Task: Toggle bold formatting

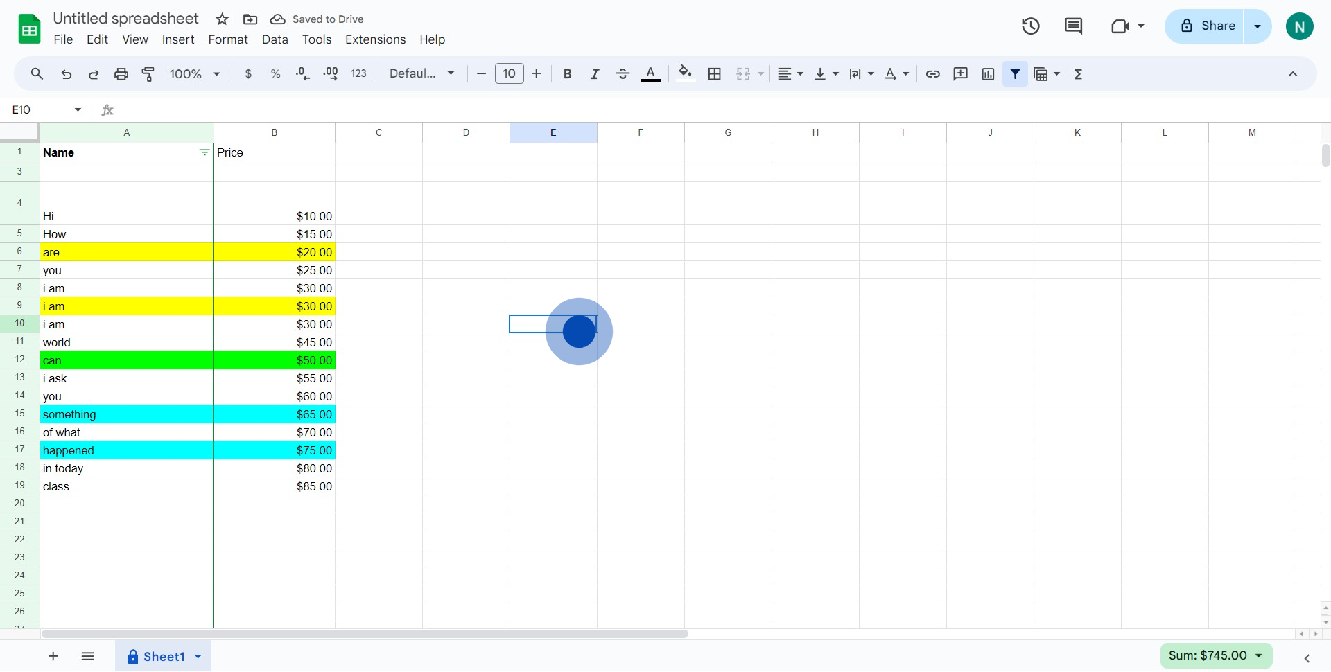Action: pos(567,74)
